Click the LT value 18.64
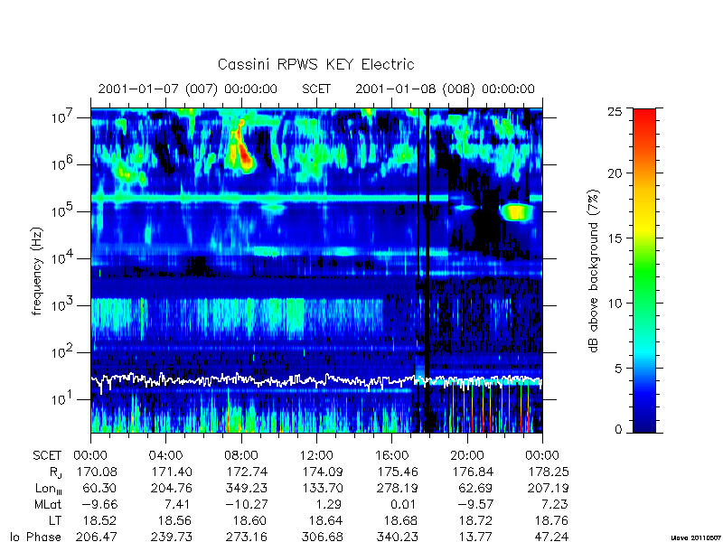Image resolution: width=723 pixels, height=542 pixels. (x=326, y=520)
